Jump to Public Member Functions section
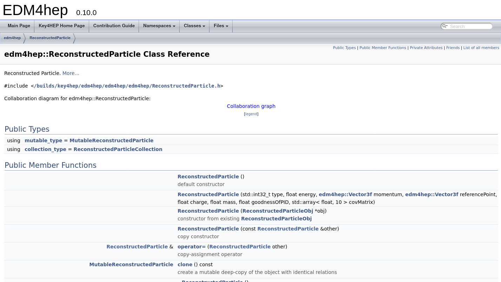Screen dimensions: 501x282 pyautogui.click(x=382, y=48)
